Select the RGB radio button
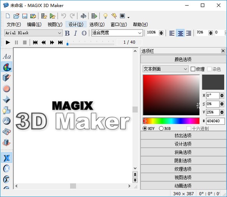This screenshot has height=197, width=227. click(x=161, y=128)
